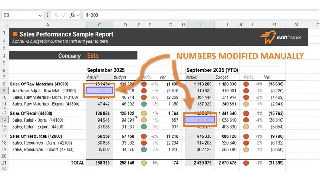Select column M header
320x180 pixels.
[274, 25]
